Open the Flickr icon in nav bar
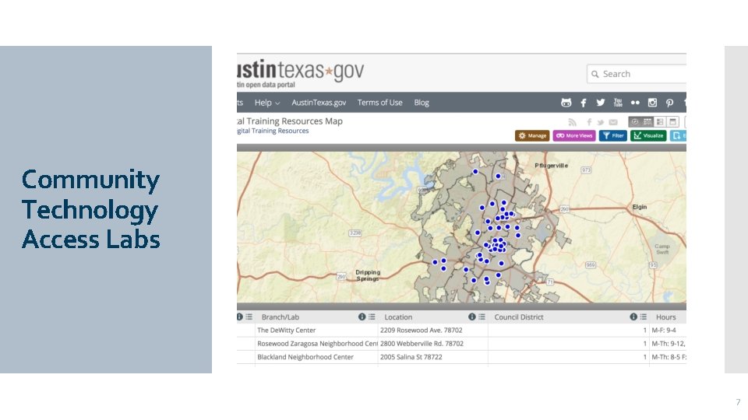The height and width of the screenshot is (420, 748). [635, 103]
